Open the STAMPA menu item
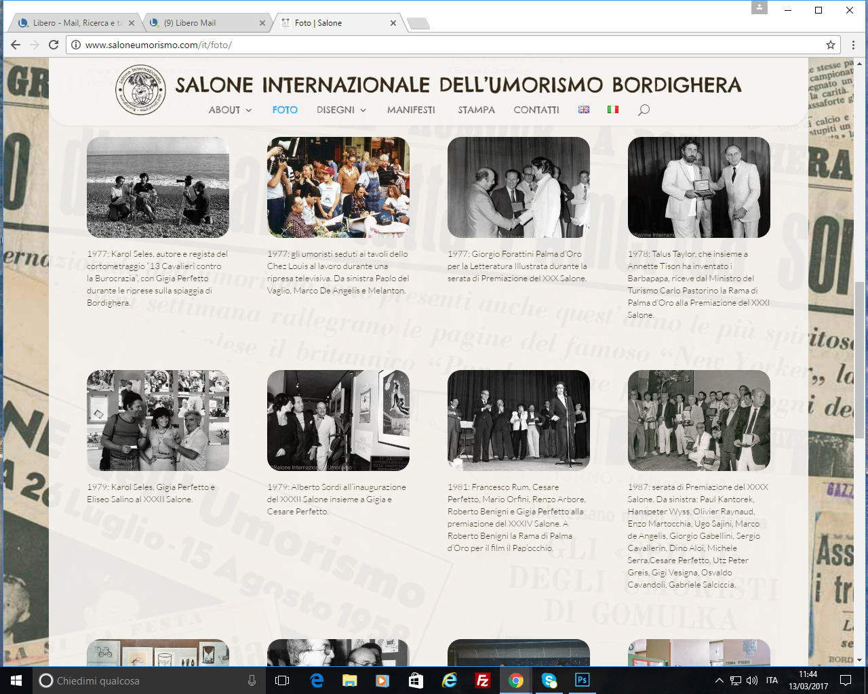The height and width of the screenshot is (694, 868). pos(476,110)
